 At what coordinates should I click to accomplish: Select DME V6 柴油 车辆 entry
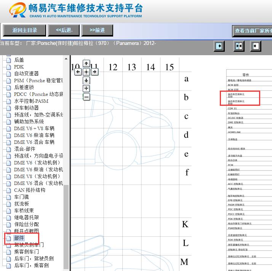coord(34,135)
